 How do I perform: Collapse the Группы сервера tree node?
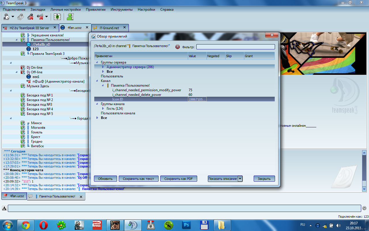coord(97,62)
